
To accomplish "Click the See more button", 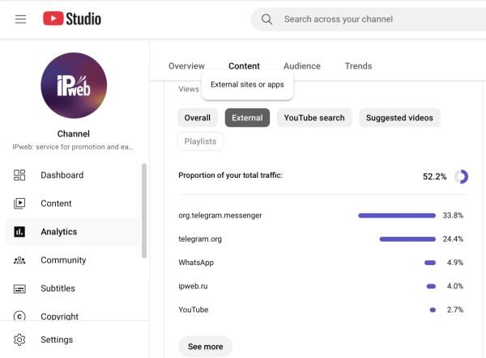I will (205, 347).
